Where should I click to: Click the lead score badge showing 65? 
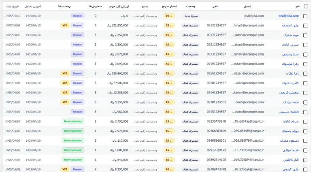click(x=169, y=35)
